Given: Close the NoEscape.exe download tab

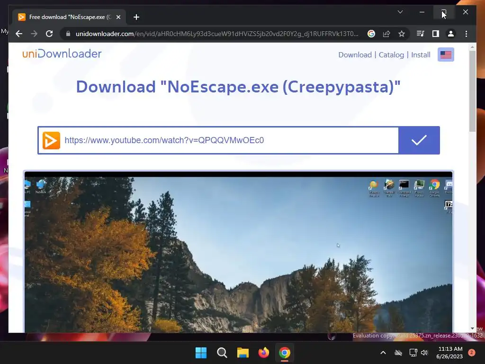Looking at the screenshot, I should pos(118,17).
